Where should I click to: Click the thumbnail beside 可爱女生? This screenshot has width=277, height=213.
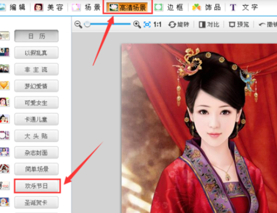click(x=4, y=102)
